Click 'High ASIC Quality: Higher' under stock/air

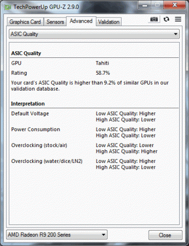(127, 151)
